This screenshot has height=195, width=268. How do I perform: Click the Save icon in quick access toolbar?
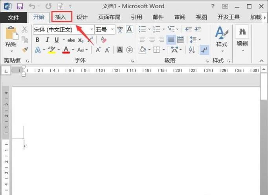tap(20, 6)
